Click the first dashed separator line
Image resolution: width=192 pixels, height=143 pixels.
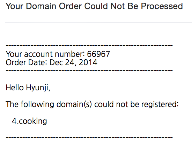(x=89, y=45)
